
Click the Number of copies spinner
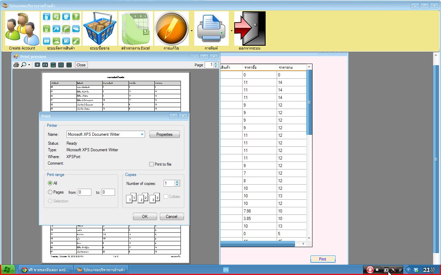(177, 183)
